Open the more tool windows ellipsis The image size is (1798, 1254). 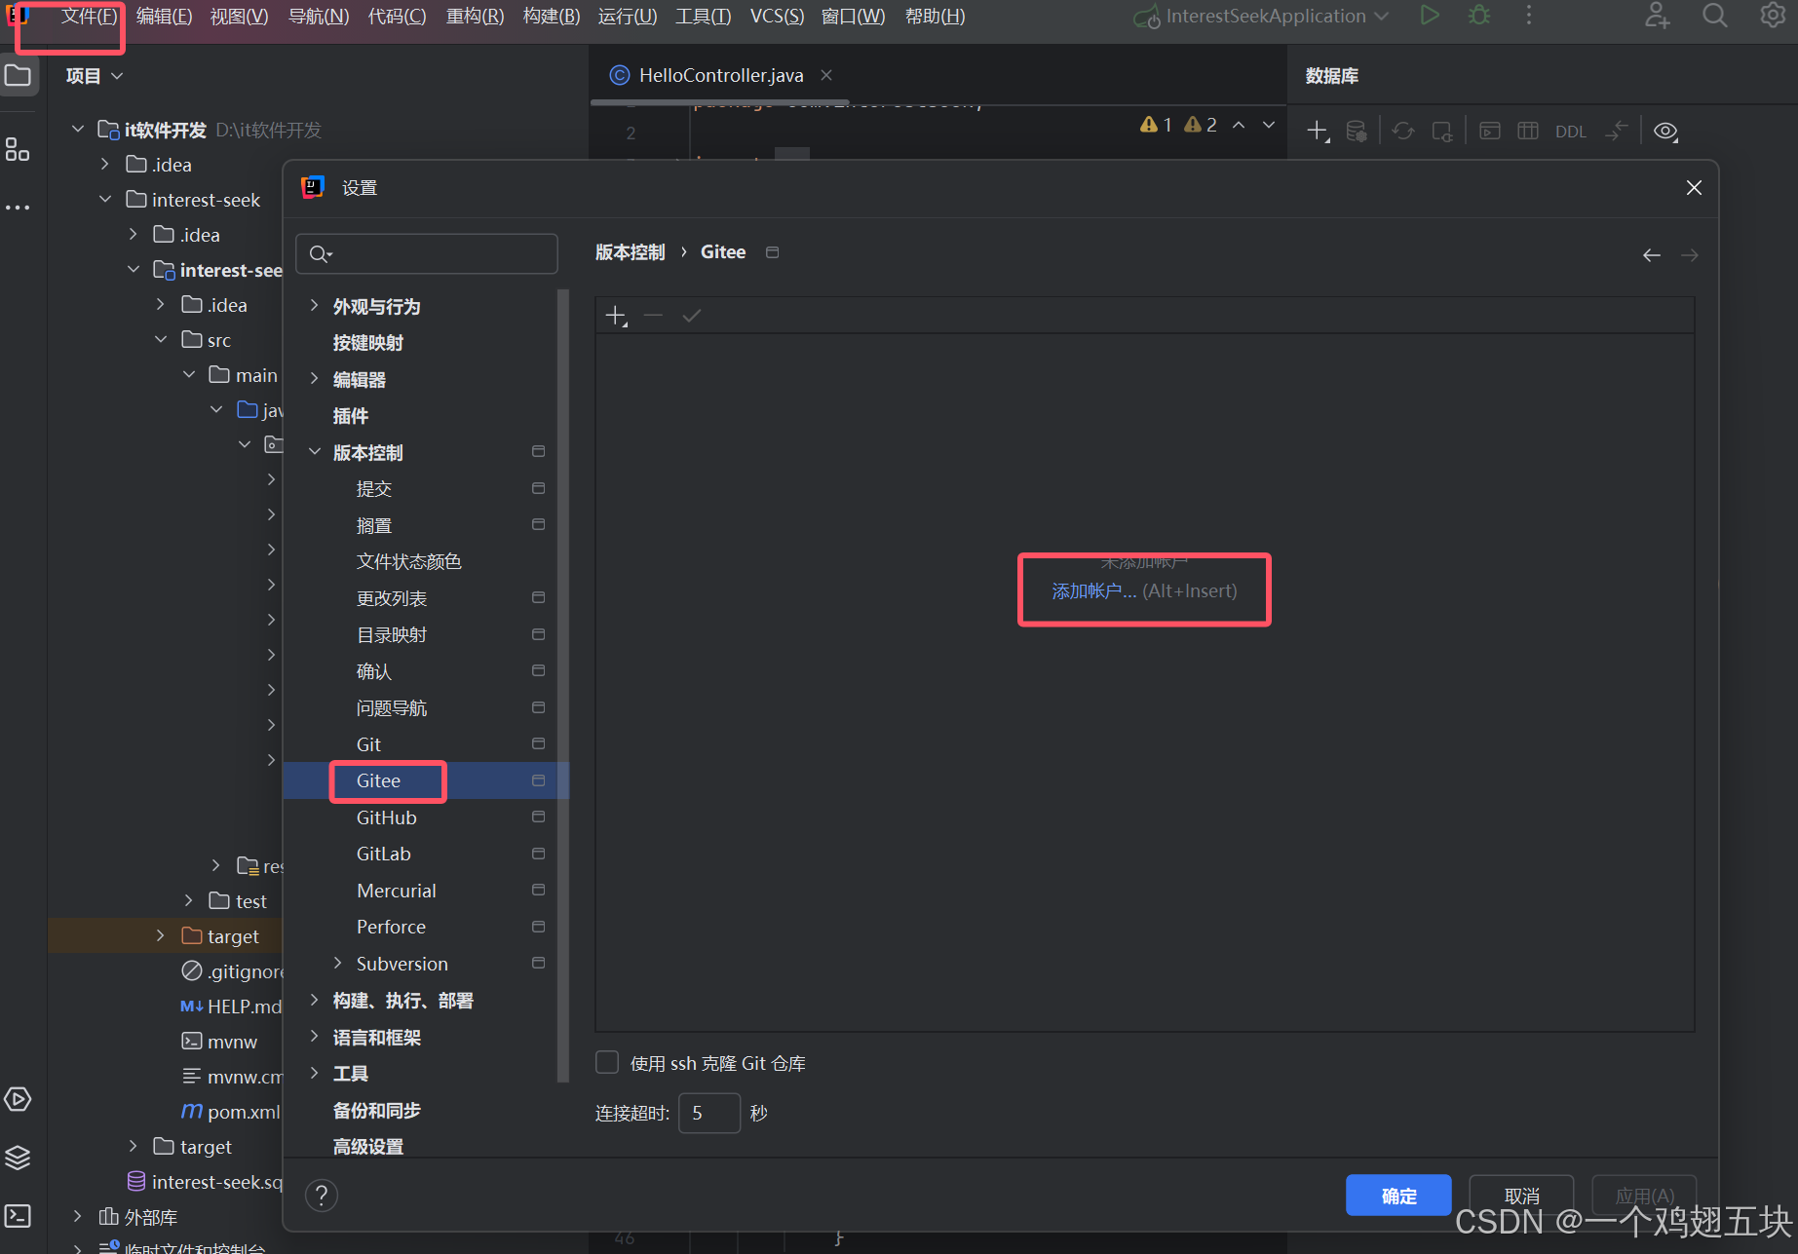[18, 208]
